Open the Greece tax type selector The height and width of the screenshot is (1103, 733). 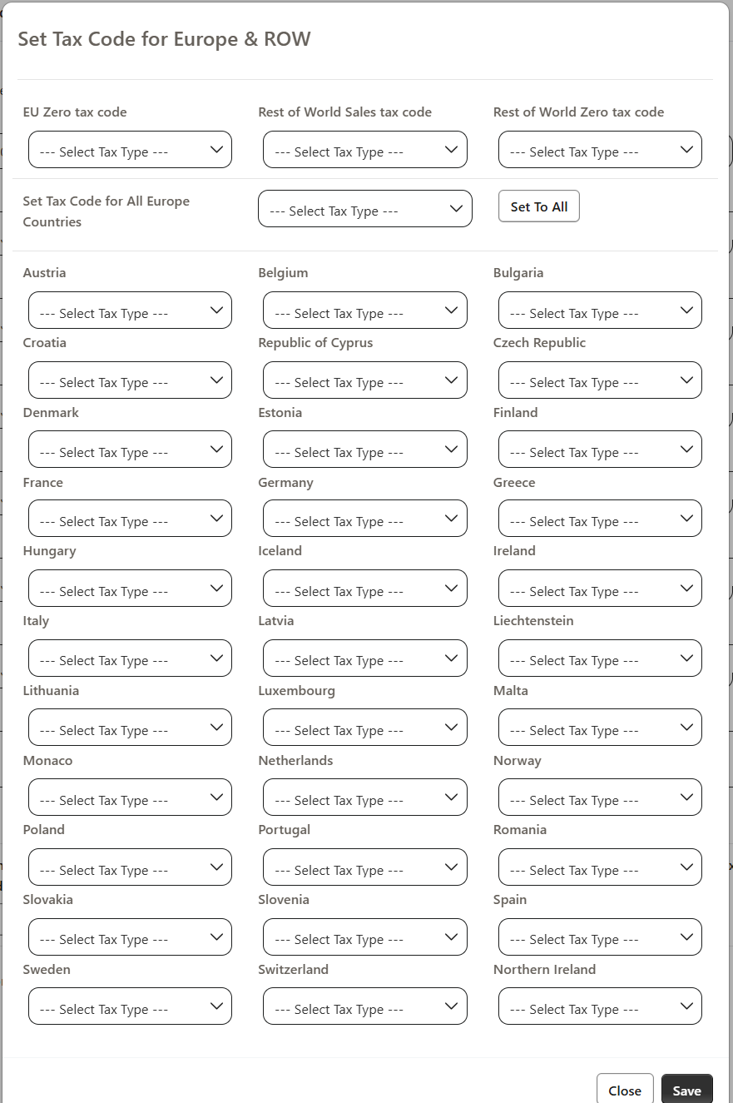[x=600, y=519]
